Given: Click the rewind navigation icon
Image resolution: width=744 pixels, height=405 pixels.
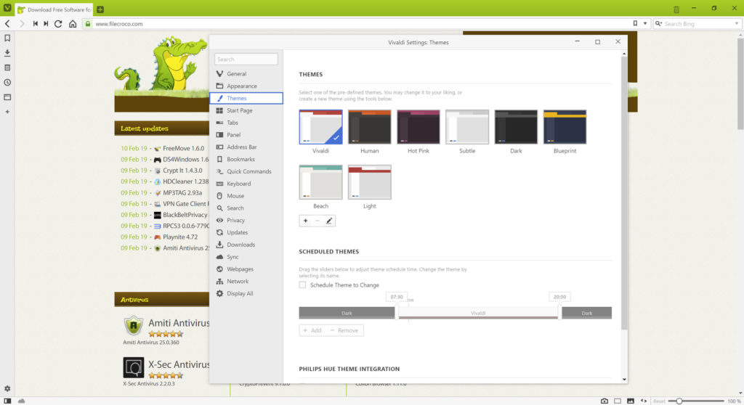Looking at the screenshot, I should (x=35, y=24).
